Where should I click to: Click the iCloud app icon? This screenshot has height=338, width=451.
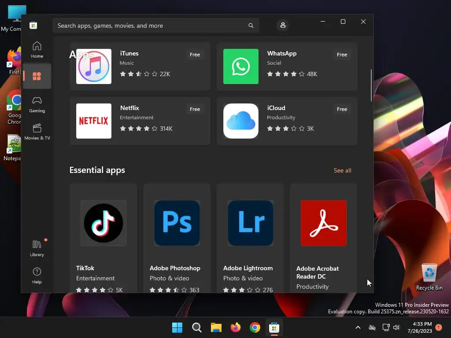click(241, 121)
